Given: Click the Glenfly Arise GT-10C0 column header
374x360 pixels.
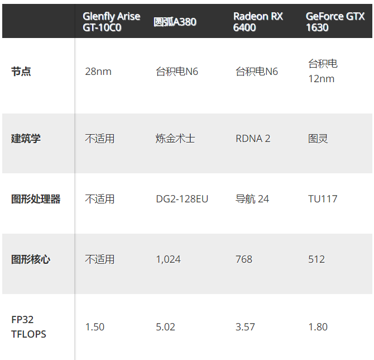Looking at the screenshot, I should (111, 22).
